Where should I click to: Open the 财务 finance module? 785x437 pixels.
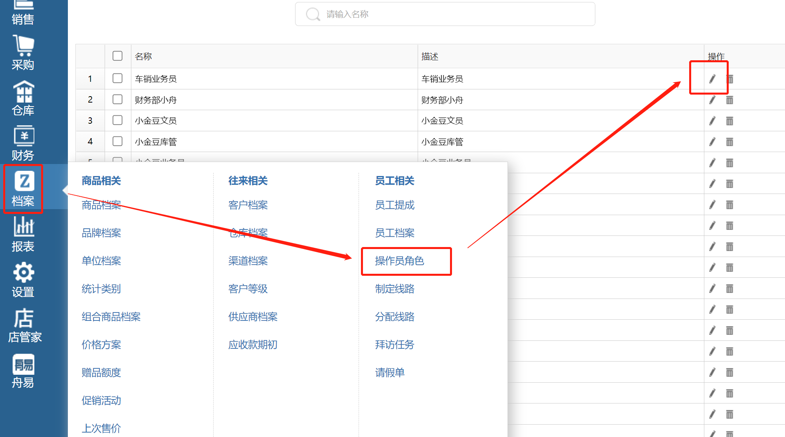(23, 144)
